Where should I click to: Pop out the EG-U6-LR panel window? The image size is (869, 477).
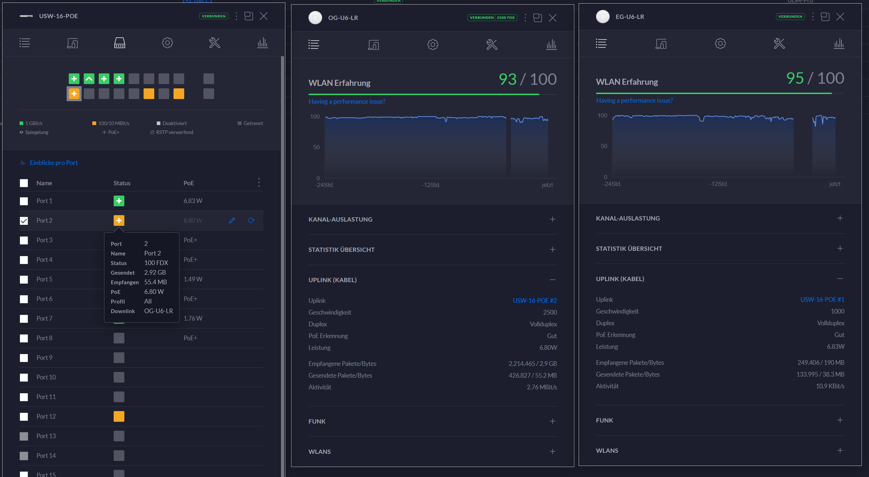[825, 17]
